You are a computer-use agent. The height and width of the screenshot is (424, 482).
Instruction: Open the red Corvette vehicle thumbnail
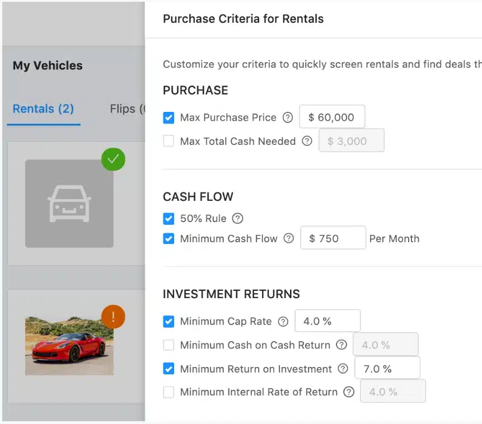coord(69,346)
